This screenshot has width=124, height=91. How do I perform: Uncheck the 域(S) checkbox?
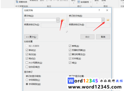[70, 63]
